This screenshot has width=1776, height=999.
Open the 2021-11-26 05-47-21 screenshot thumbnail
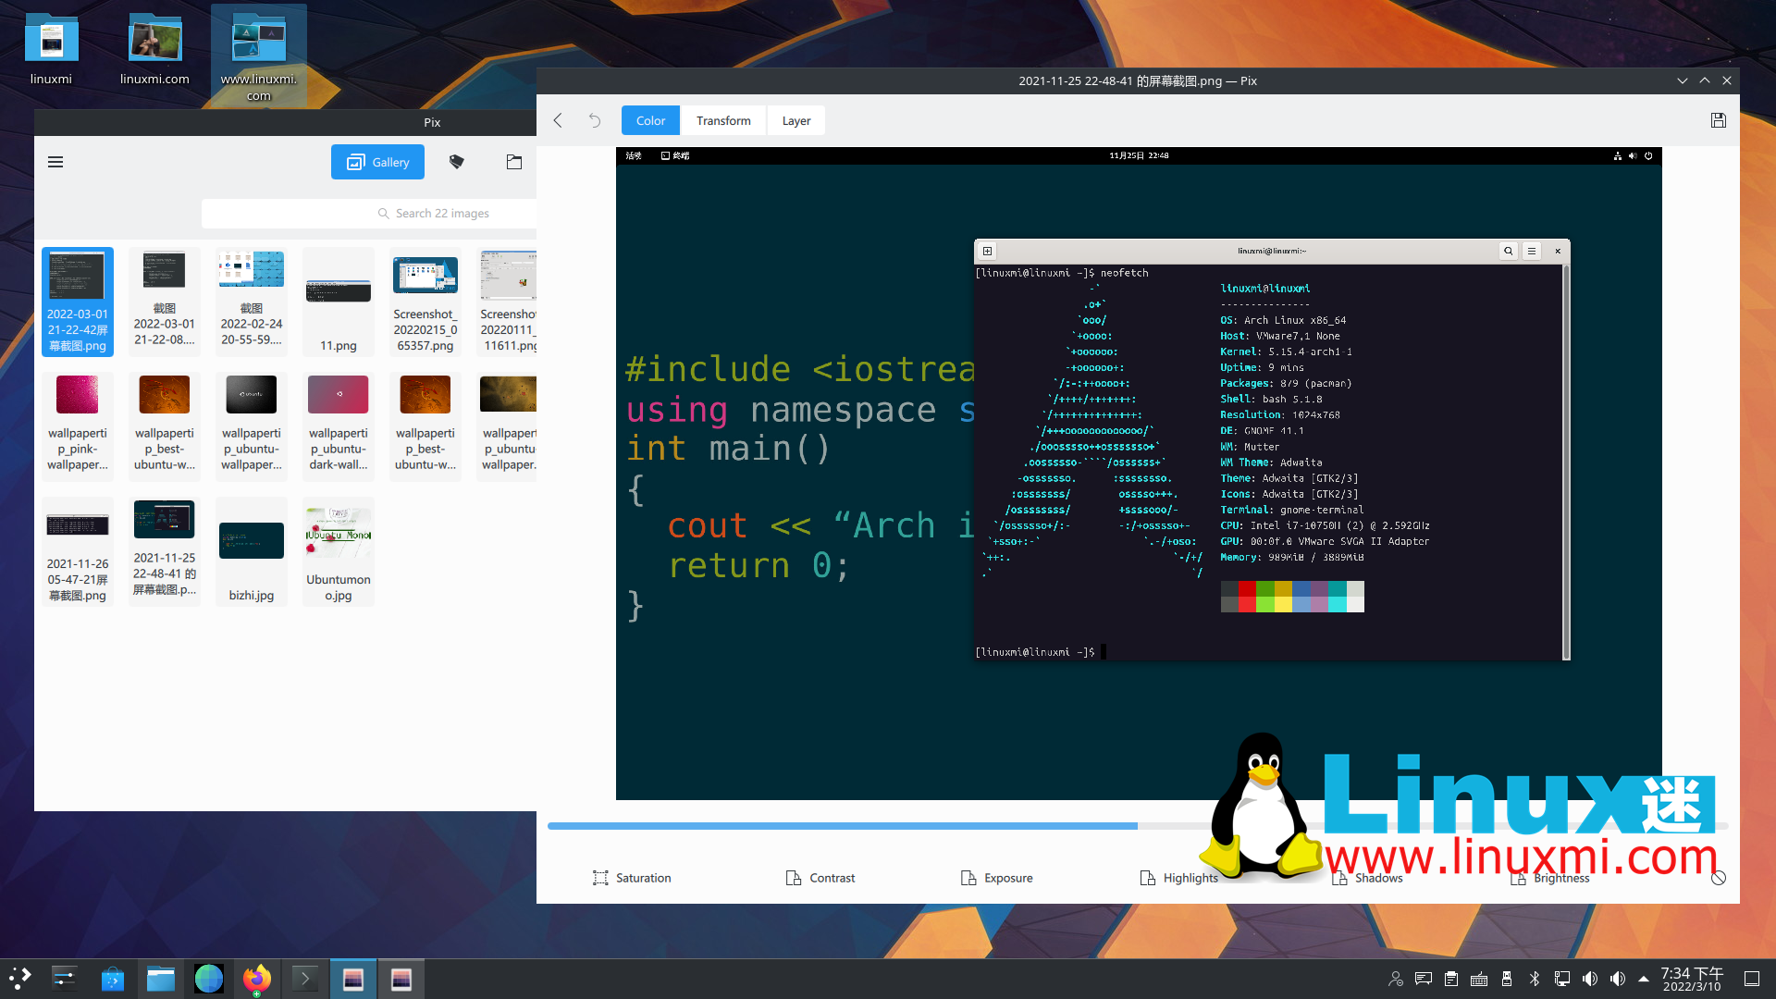coord(78,551)
